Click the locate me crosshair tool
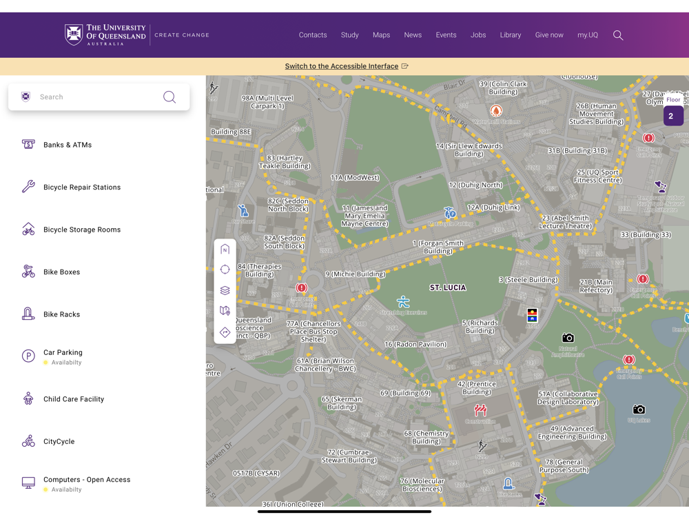This screenshot has width=689, height=517. 225,270
